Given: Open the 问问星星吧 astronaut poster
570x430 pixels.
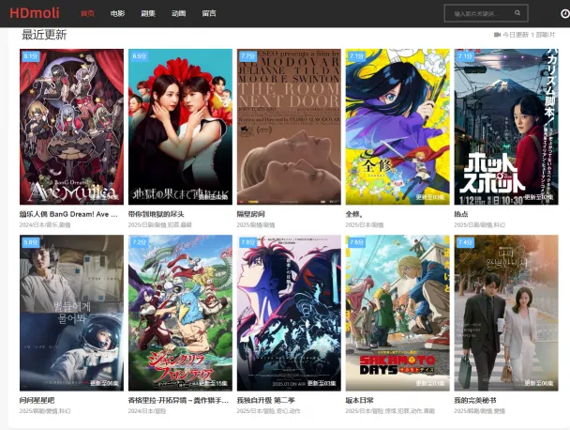Looking at the screenshot, I should (x=71, y=313).
